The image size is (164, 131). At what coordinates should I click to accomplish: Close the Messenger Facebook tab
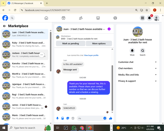click(41, 3)
